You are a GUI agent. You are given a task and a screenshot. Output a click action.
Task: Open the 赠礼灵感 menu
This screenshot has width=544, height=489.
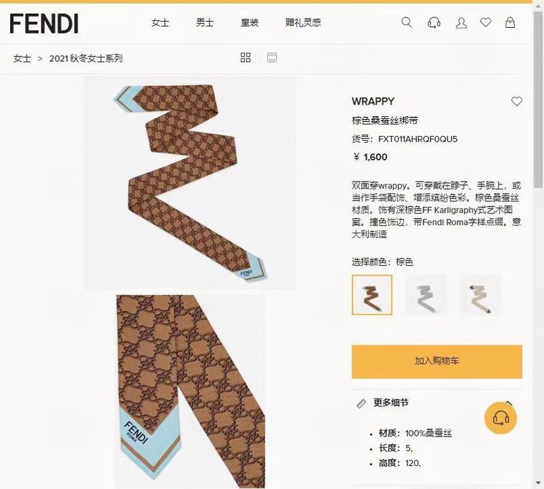coord(303,23)
